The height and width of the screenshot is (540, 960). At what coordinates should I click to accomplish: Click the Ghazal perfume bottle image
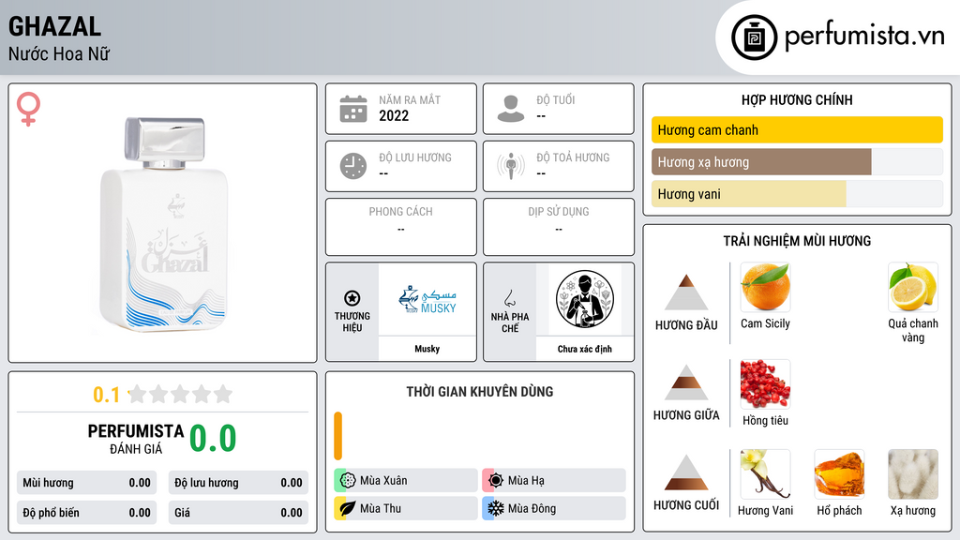coord(164,224)
